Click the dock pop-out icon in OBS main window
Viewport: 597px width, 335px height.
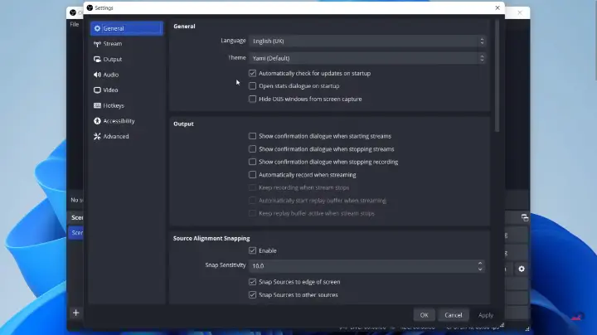click(x=525, y=217)
